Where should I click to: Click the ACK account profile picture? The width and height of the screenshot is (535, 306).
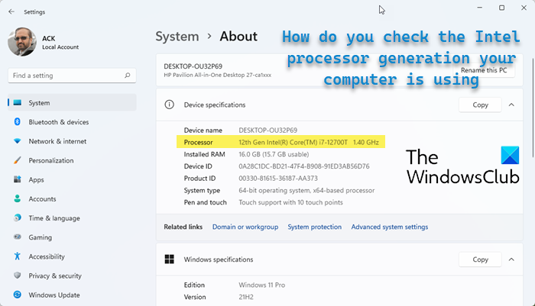click(x=22, y=42)
